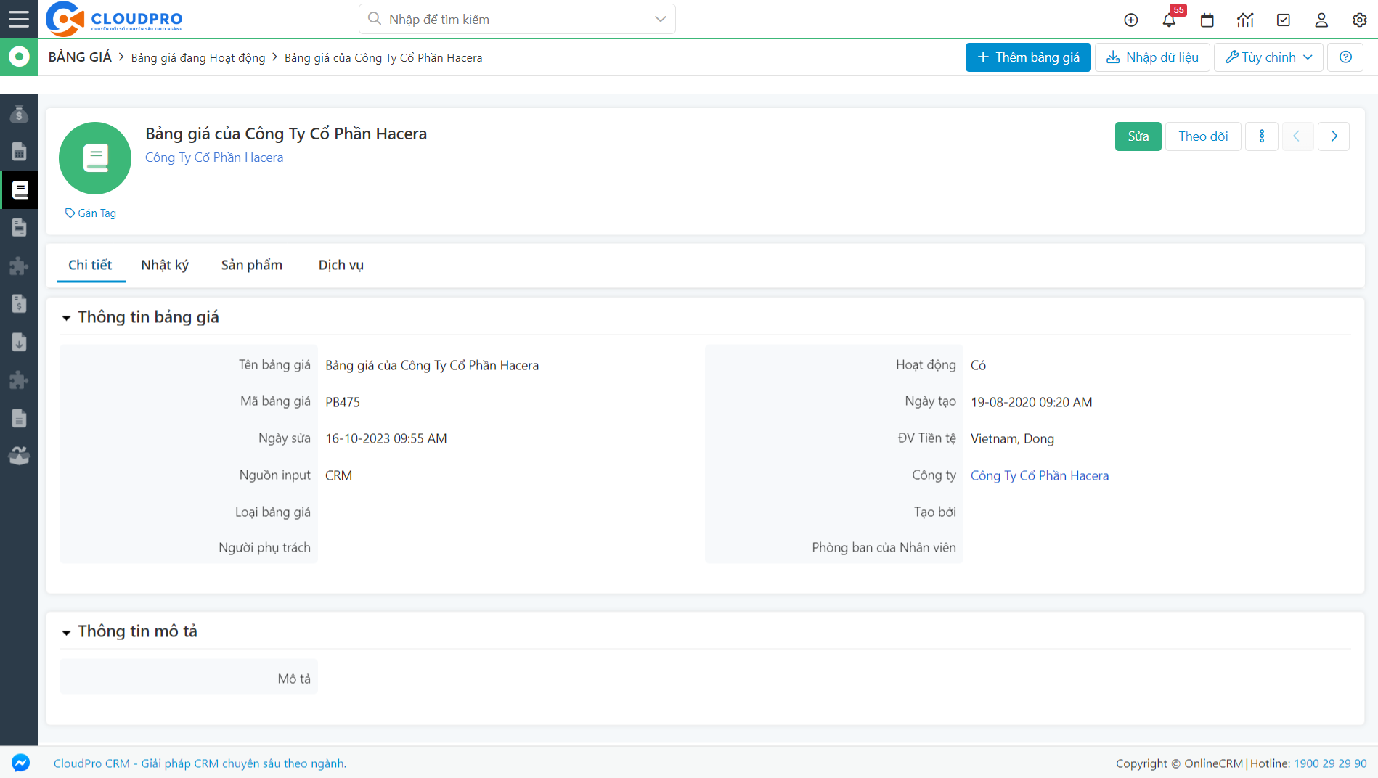This screenshot has height=778, width=1378.
Task: Collapse the Thông tin bảng giá section
Action: [66, 318]
